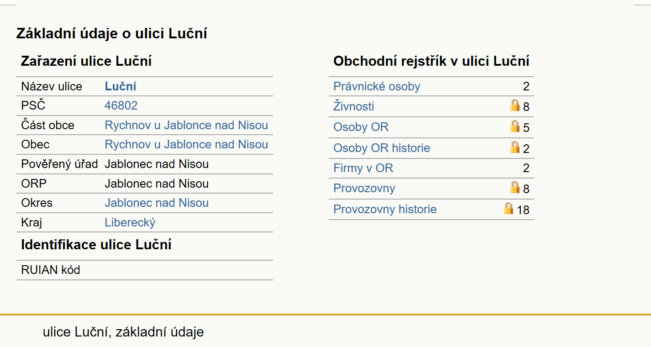Open Rychnov u Jablonce link in Část obce row
The width and height of the screenshot is (651, 347).
[x=186, y=125]
